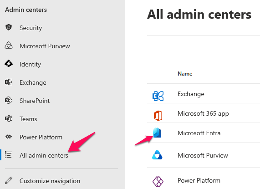Image resolution: width=260 pixels, height=189 pixels.
Task: Open Microsoft Purview in the sidebar
Action: tap(45, 46)
